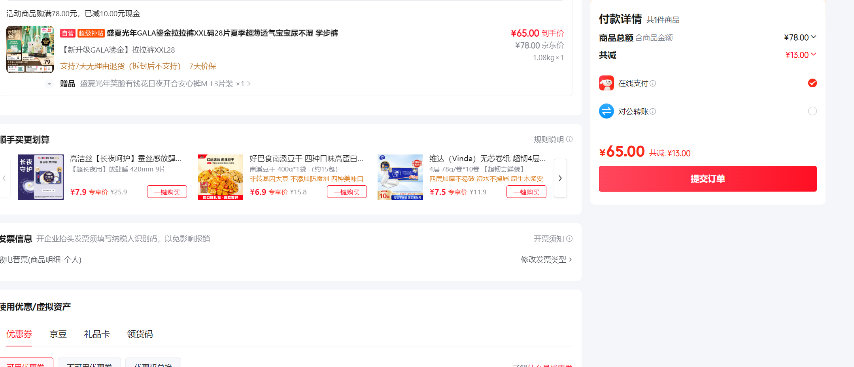854x367 pixels.
Task: Click the 在线支付 JD mascot icon
Action: pos(606,83)
